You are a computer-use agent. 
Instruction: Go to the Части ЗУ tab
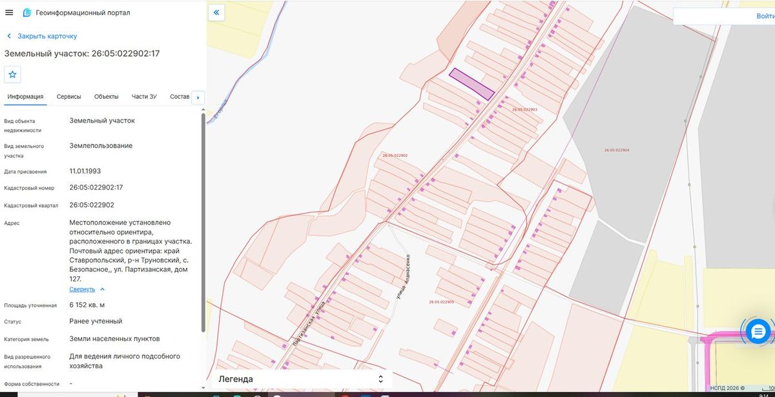point(144,97)
